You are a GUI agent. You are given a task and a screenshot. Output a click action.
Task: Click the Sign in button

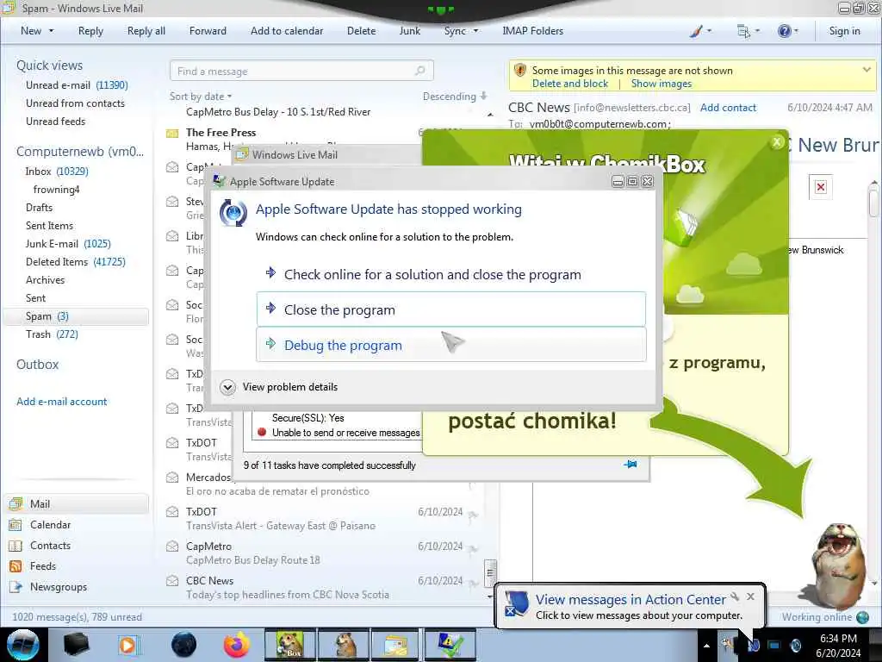click(x=844, y=31)
